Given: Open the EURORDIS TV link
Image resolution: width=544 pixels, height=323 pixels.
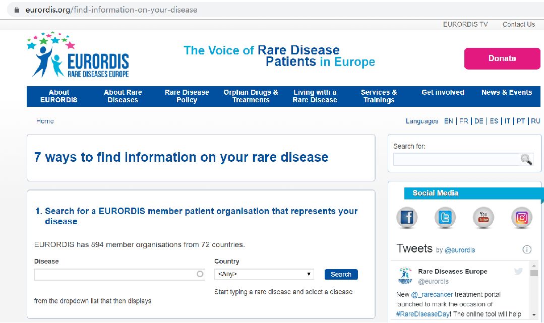Looking at the screenshot, I should (x=465, y=24).
